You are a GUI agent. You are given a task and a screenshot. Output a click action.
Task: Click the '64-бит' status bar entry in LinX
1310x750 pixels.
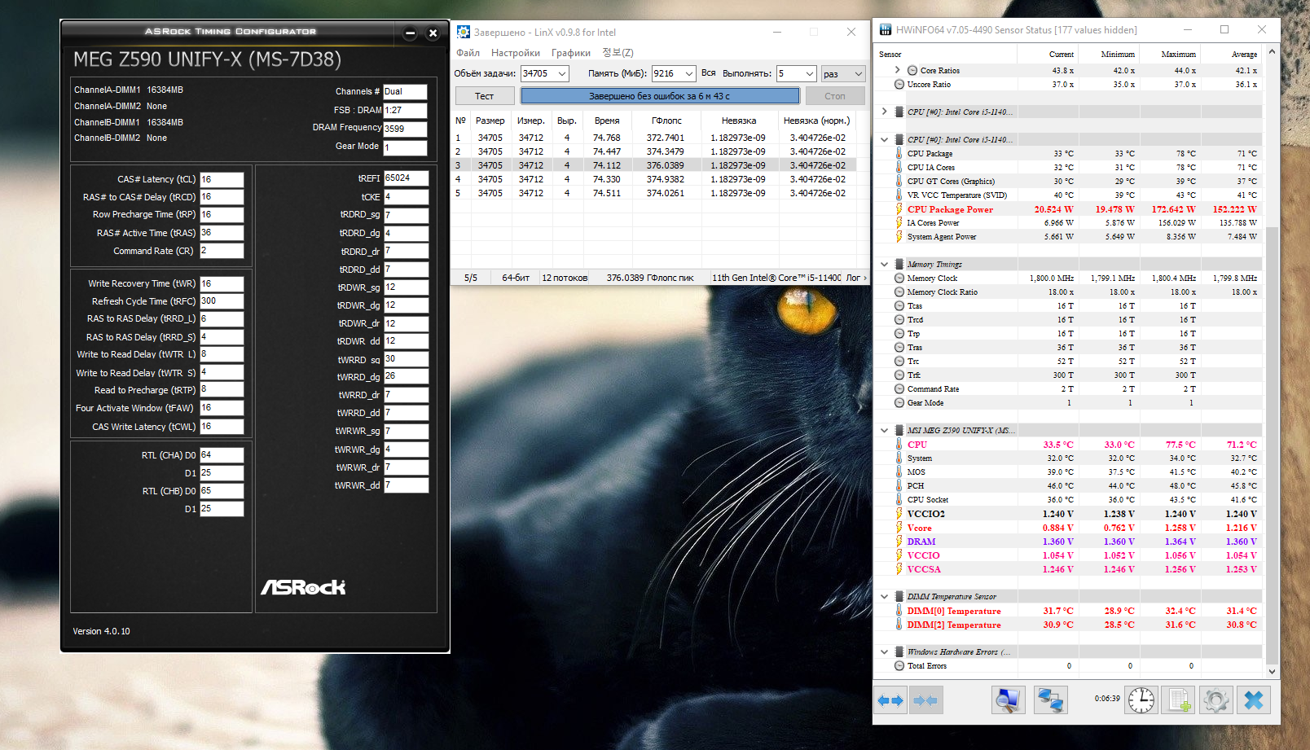tap(516, 278)
